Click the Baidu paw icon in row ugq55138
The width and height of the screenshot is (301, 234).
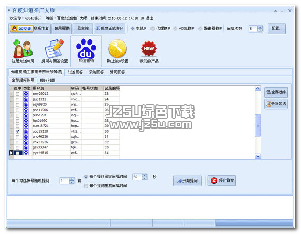(x=26, y=131)
